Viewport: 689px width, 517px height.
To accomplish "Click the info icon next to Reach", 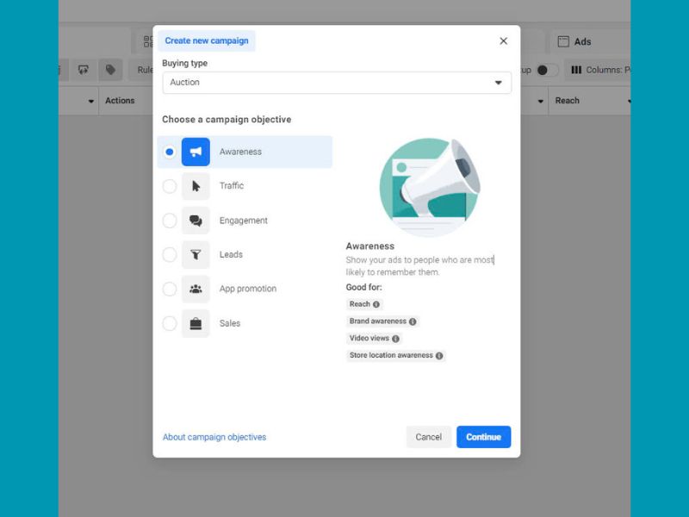I will pos(376,304).
